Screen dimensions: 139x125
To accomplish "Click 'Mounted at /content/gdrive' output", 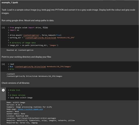I will [20, 50].
